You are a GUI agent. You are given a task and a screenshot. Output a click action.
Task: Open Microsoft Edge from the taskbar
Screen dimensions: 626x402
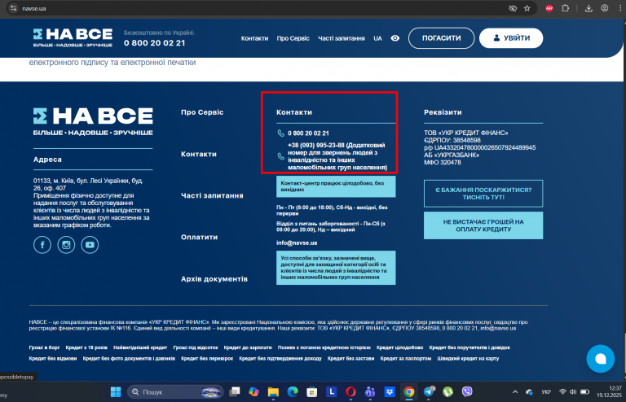(293, 392)
